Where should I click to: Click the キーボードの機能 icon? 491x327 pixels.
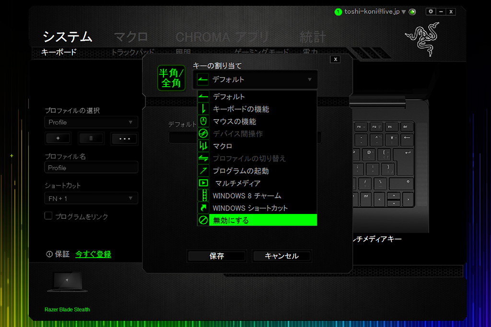click(203, 109)
